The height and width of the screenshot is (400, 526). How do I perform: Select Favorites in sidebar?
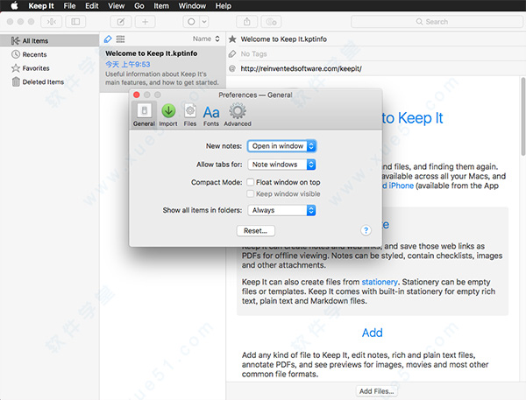click(x=49, y=68)
